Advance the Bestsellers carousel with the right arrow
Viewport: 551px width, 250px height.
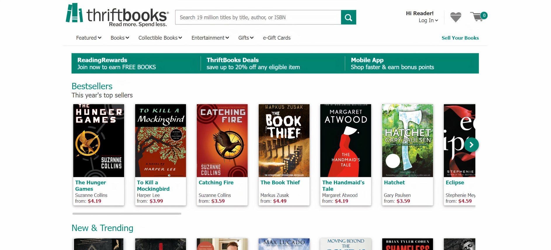(x=471, y=144)
